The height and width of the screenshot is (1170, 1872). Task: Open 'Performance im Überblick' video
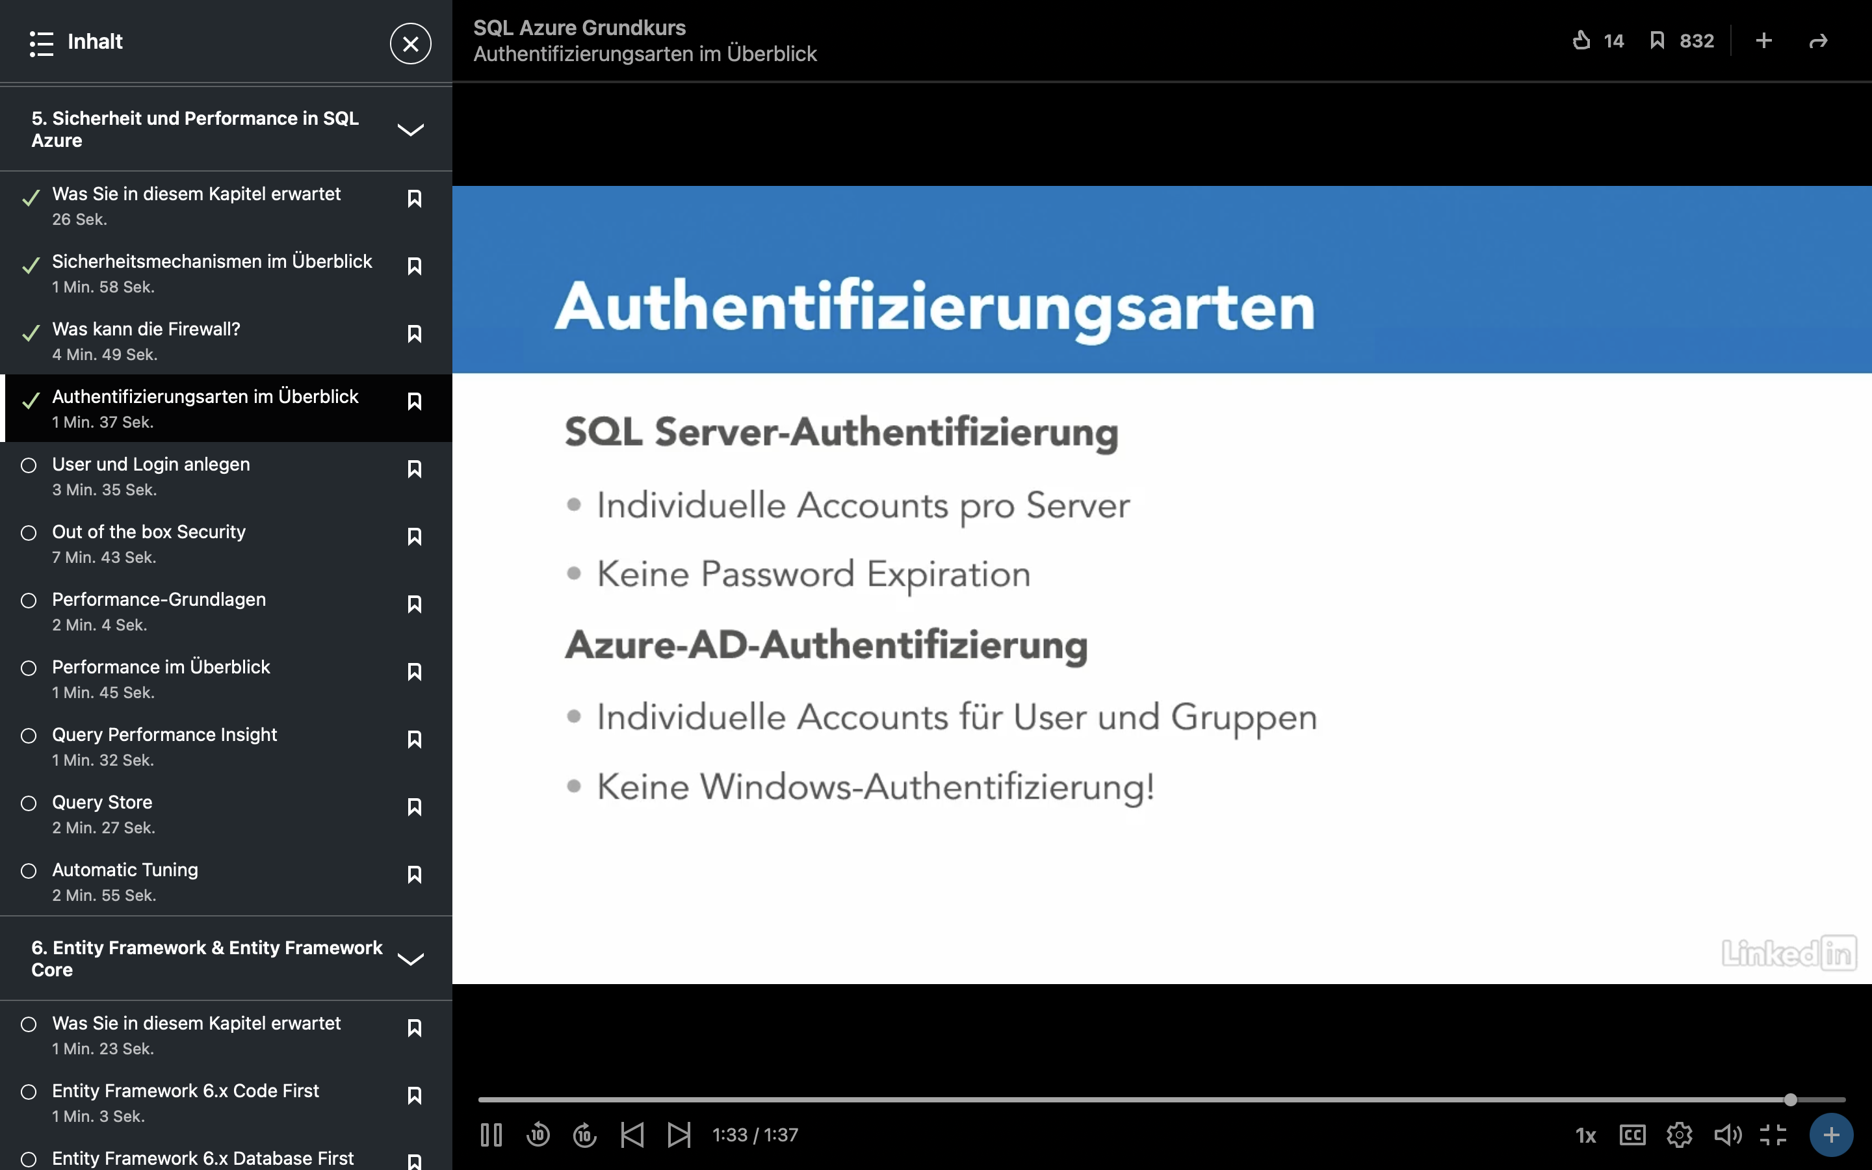click(226, 679)
